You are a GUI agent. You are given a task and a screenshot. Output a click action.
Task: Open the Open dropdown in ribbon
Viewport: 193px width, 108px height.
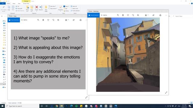(66, 6)
